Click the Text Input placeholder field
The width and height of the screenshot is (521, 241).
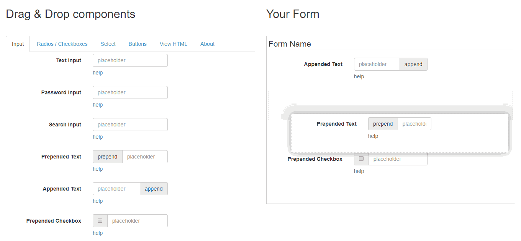[130, 60]
